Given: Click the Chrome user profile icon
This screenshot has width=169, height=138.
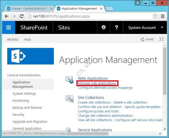Looking at the screenshot, I should coord(138,3).
